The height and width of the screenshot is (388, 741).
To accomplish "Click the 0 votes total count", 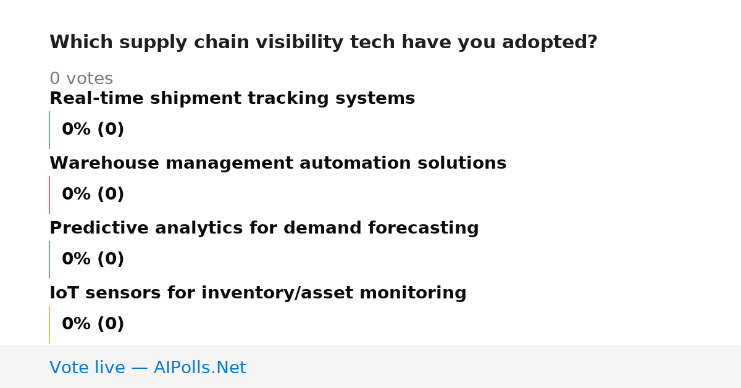I will tap(81, 78).
